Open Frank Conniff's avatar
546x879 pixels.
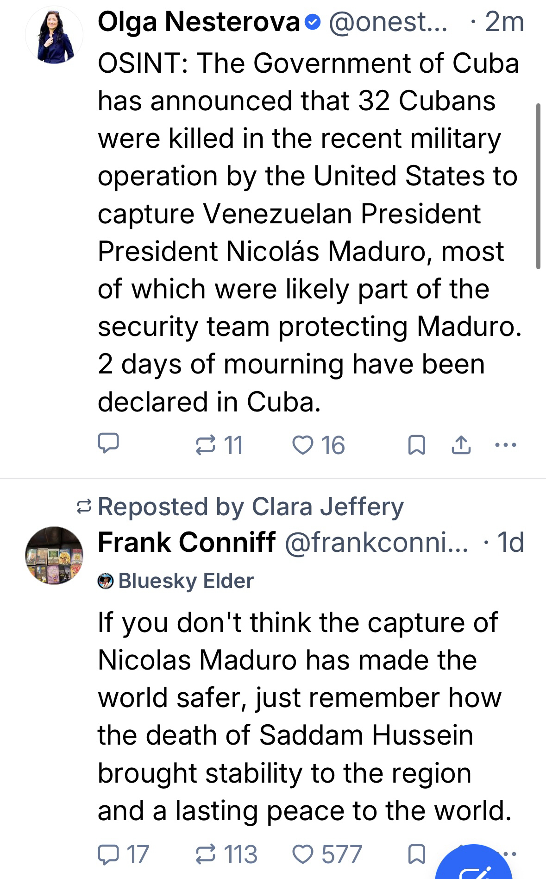click(55, 555)
